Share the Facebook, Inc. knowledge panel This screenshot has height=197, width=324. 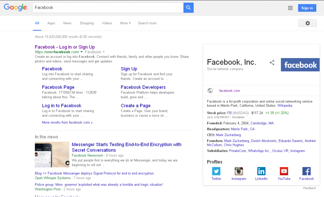click(272, 63)
